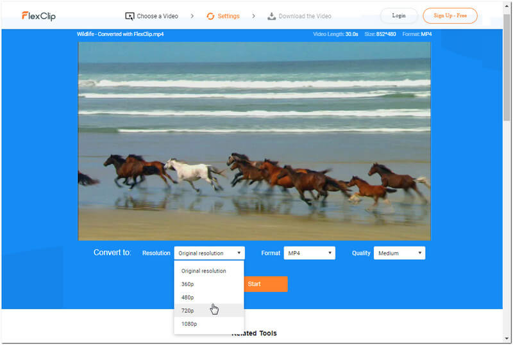Click the Login button
513x345 pixels.
click(399, 15)
